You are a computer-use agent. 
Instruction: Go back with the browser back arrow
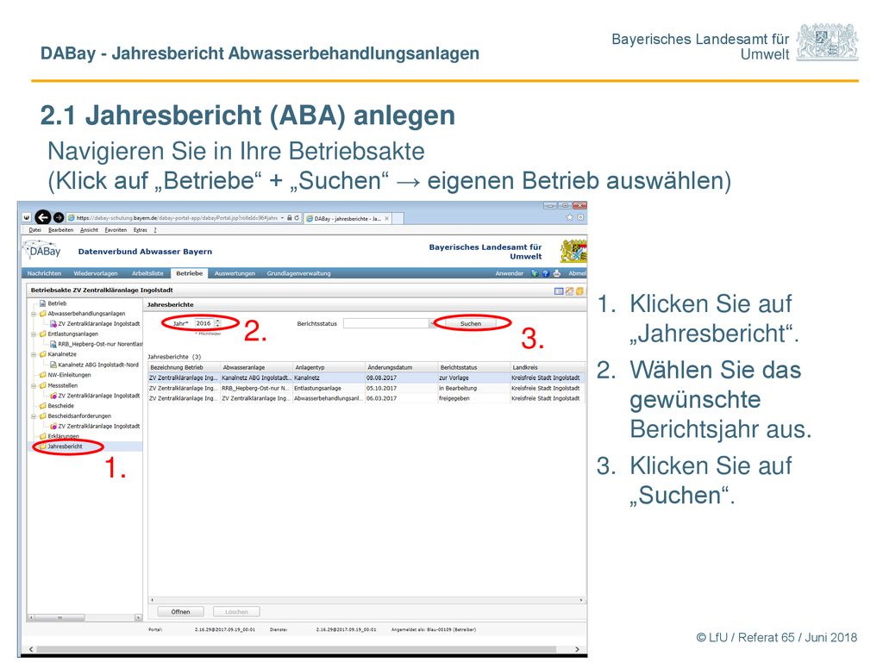tap(43, 217)
